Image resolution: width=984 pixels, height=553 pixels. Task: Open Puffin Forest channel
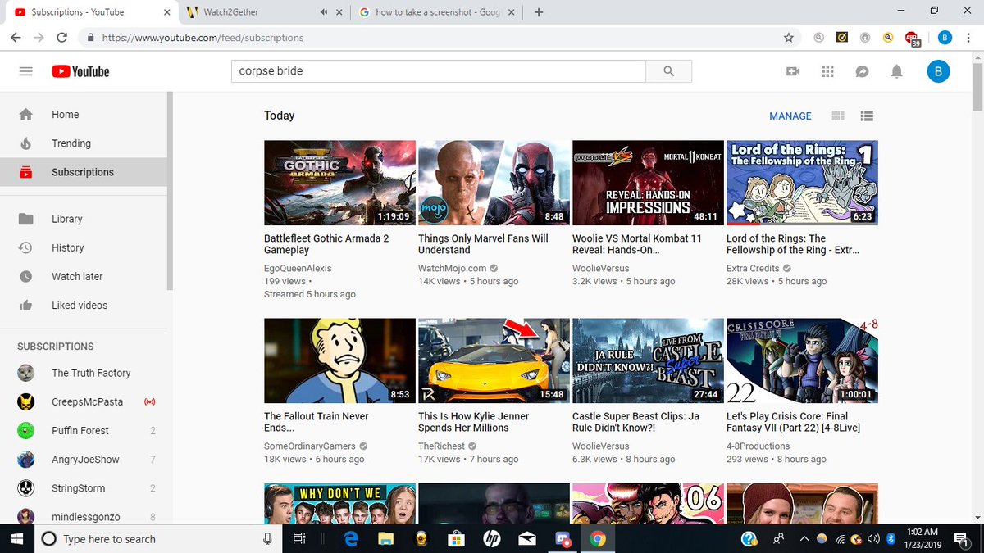click(x=83, y=430)
